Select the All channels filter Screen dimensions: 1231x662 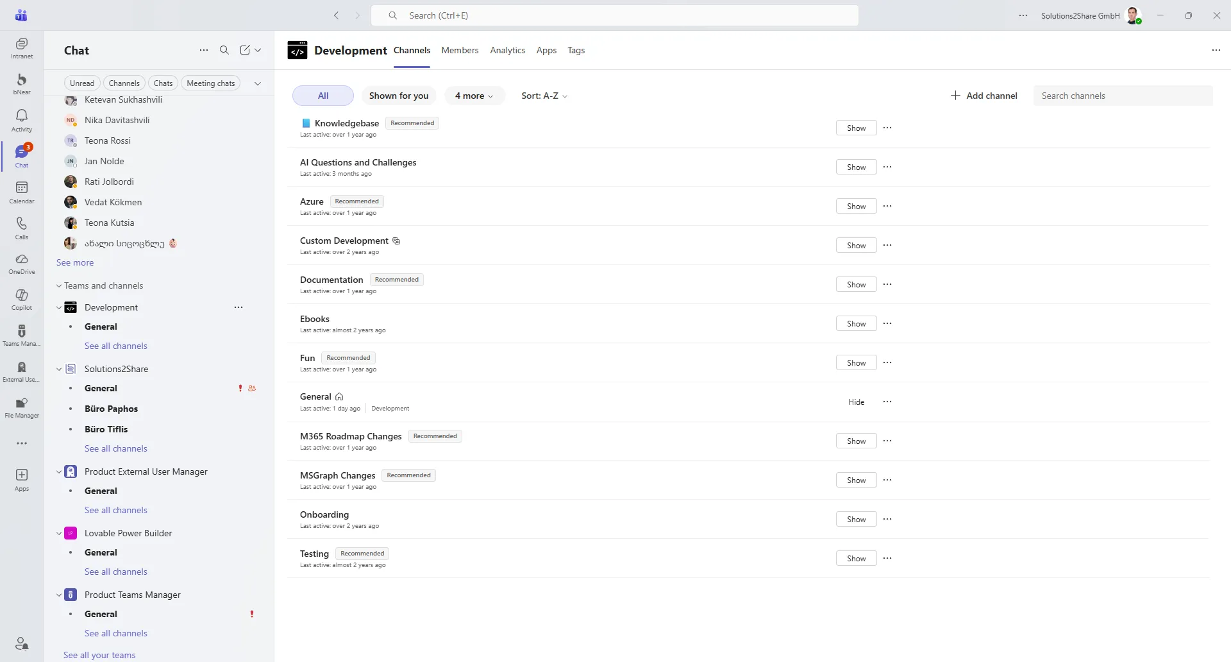point(323,96)
